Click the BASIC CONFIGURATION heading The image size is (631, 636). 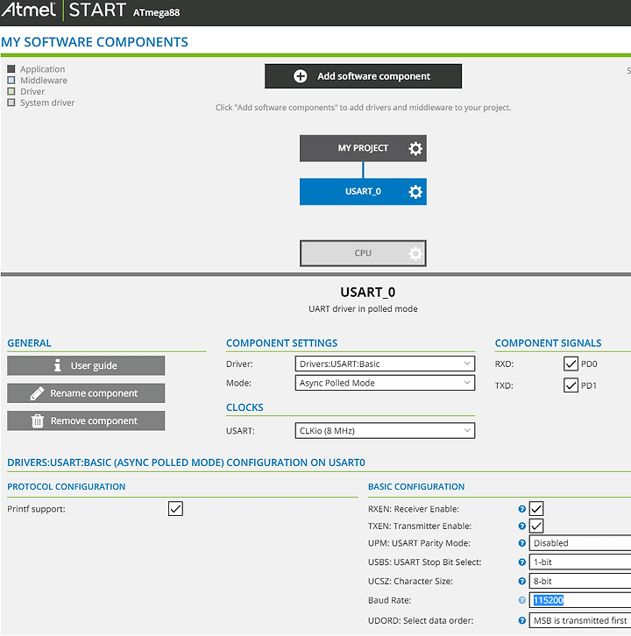point(416,487)
